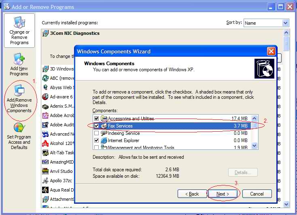This screenshot has width=297, height=215.
Task: Open Add New Programs panel
Action: (x=19, y=64)
